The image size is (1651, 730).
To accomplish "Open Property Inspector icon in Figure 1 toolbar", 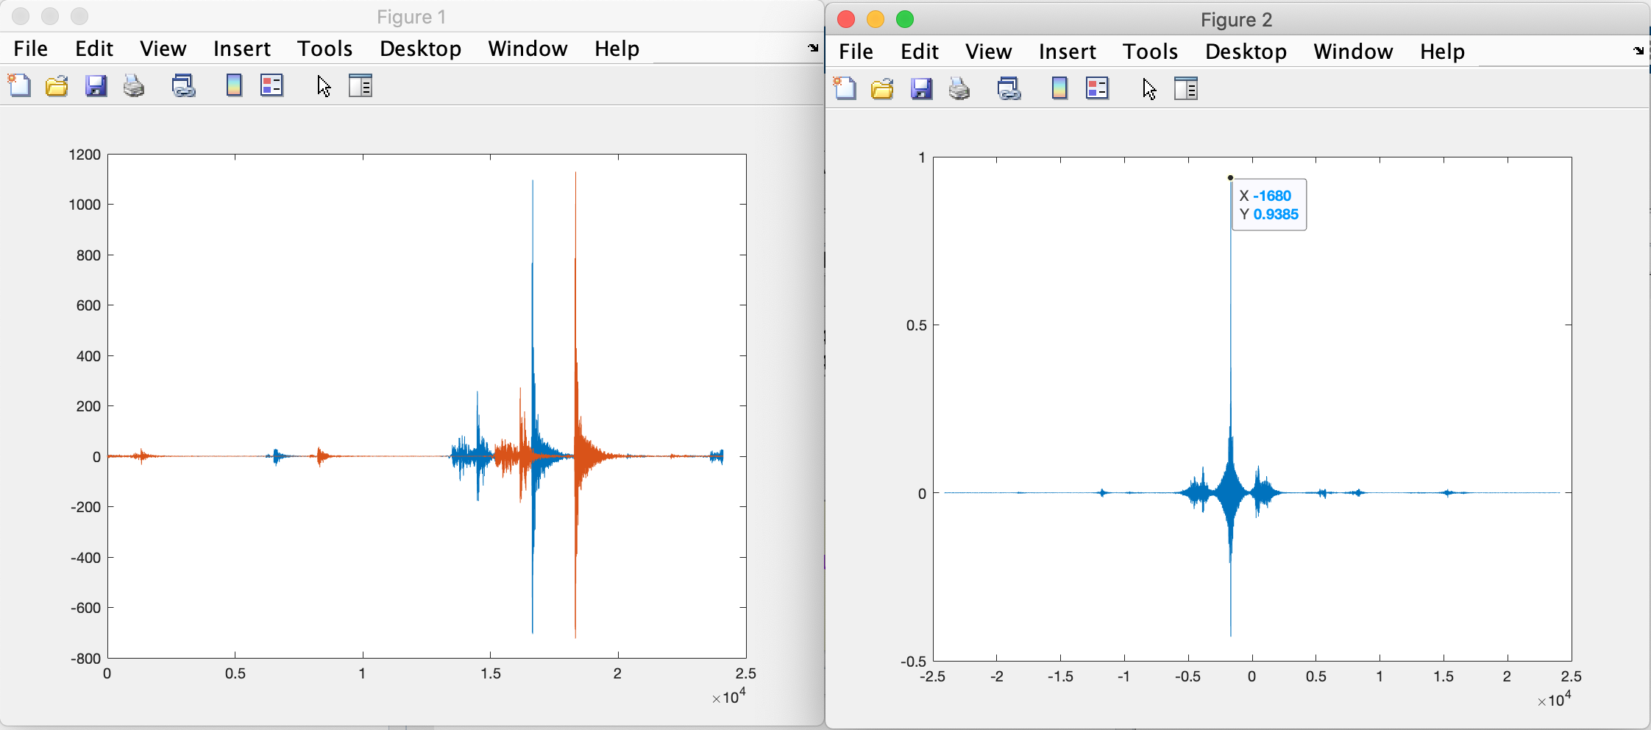I will point(360,86).
